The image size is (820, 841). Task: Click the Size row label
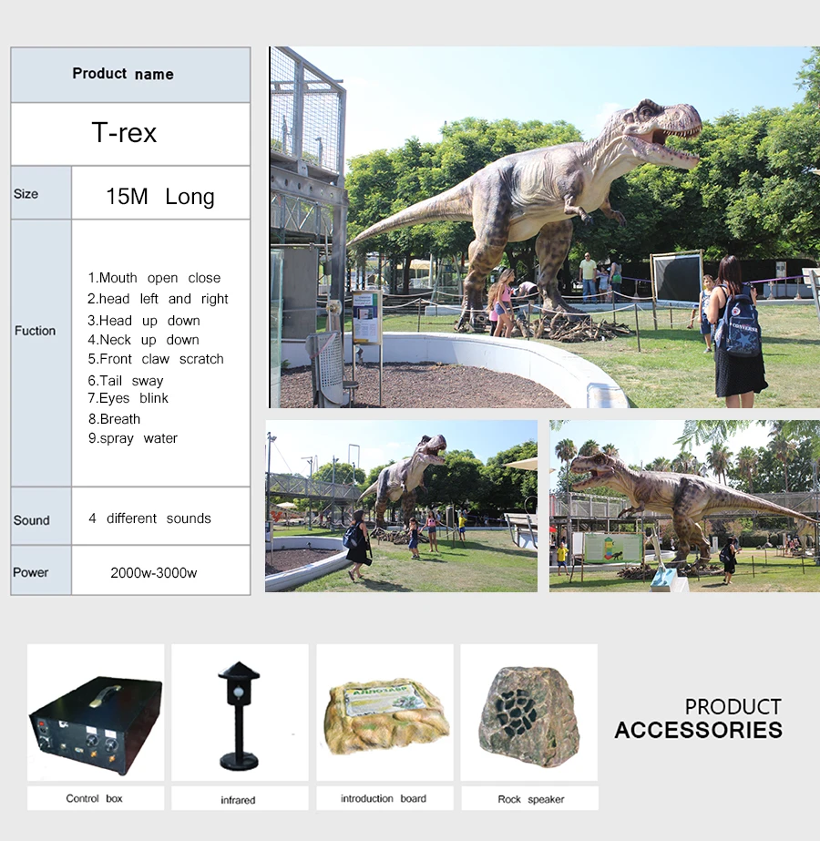(26, 193)
